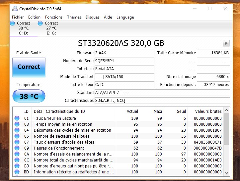Click the CrystalDiskInfo title bar icon
Viewport: 240px width, 181px height.
15,9
